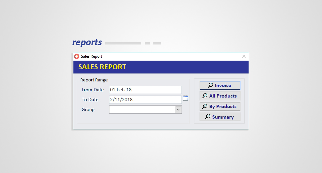Image resolution: width=322 pixels, height=173 pixels.
Task: Focus the To Date input field
Action: 145,100
